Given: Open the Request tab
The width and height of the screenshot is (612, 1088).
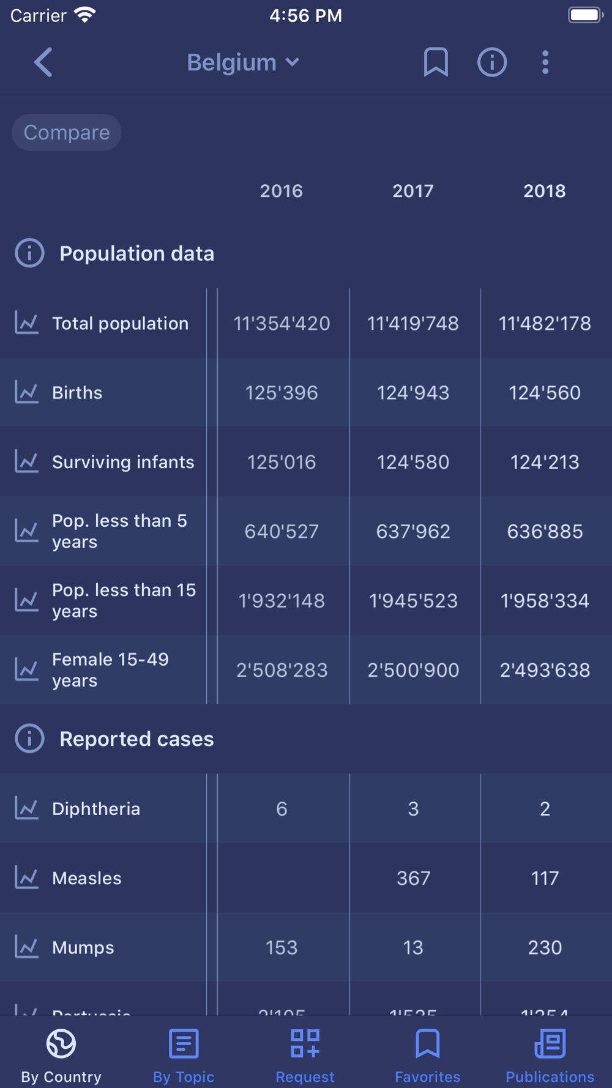Looking at the screenshot, I should (305, 1056).
